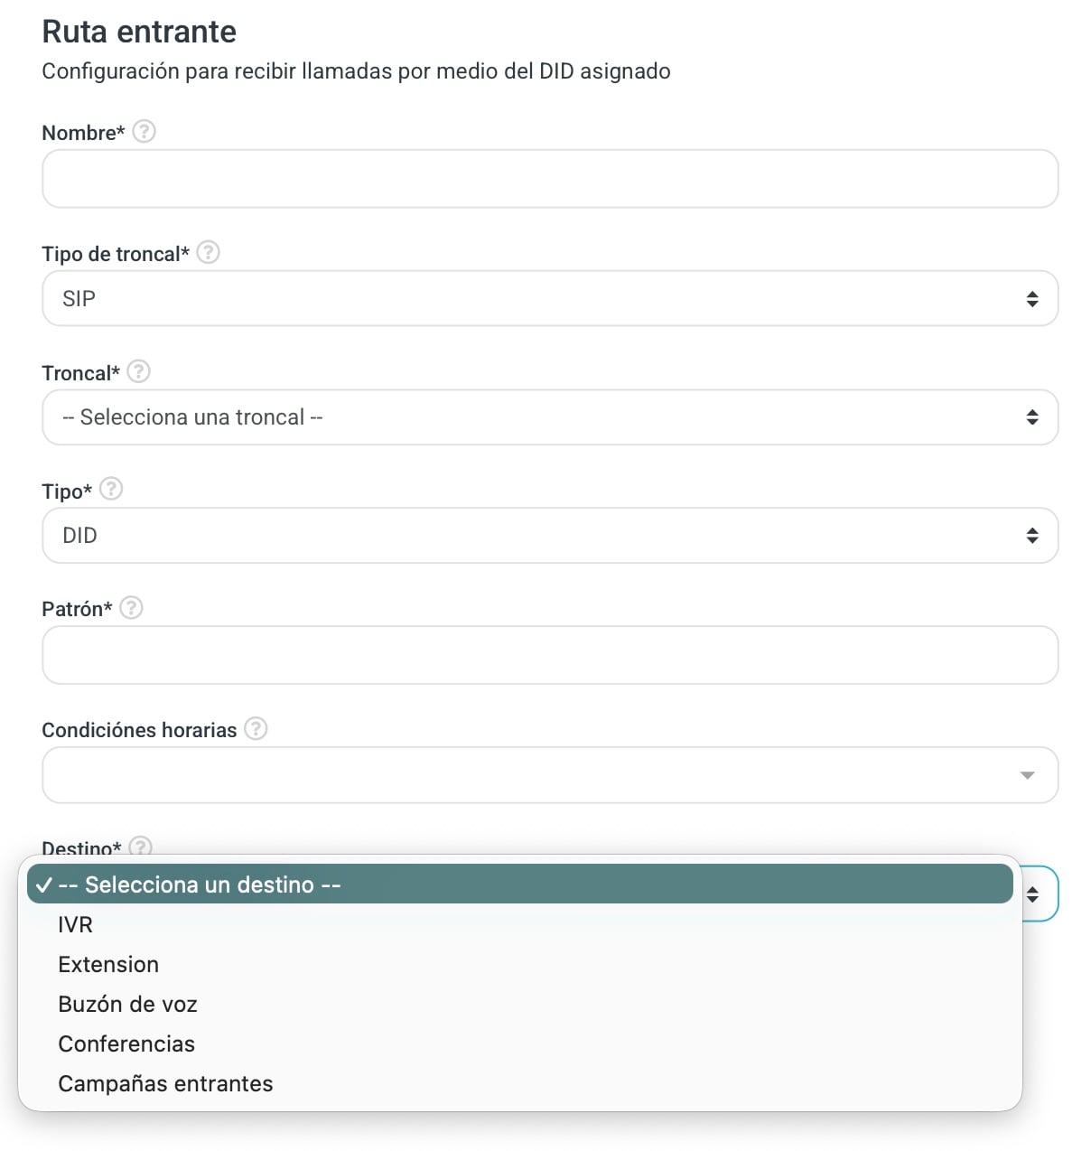
Task: Expand the Selecciona una troncal dropdown
Action: [x=550, y=417]
